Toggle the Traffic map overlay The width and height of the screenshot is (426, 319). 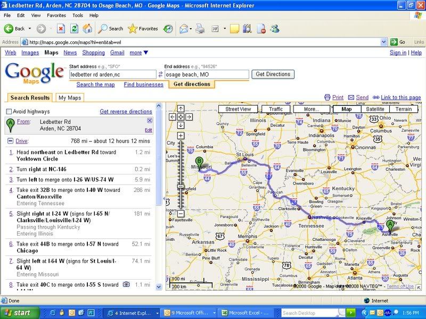[276, 109]
